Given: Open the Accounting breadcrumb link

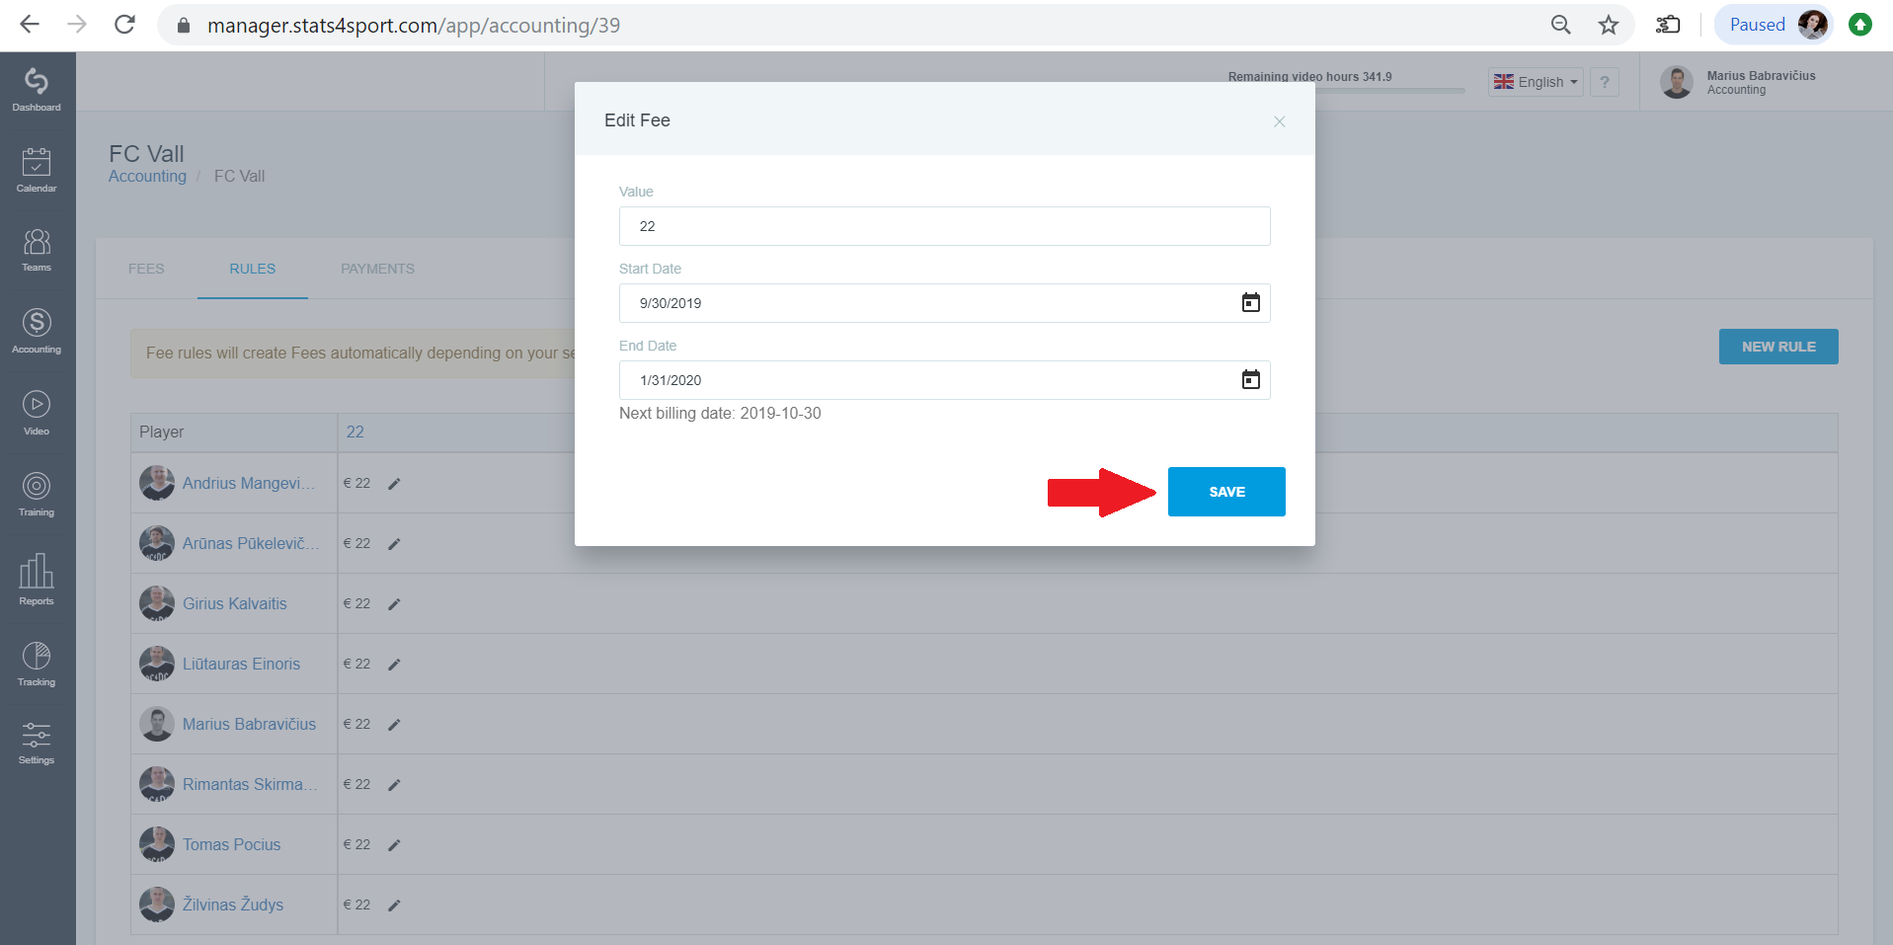Looking at the screenshot, I should coord(147,176).
